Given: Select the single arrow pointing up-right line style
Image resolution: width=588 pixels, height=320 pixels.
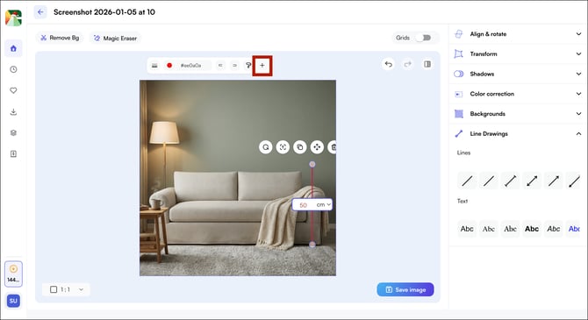Looking at the screenshot, I should coord(554,181).
